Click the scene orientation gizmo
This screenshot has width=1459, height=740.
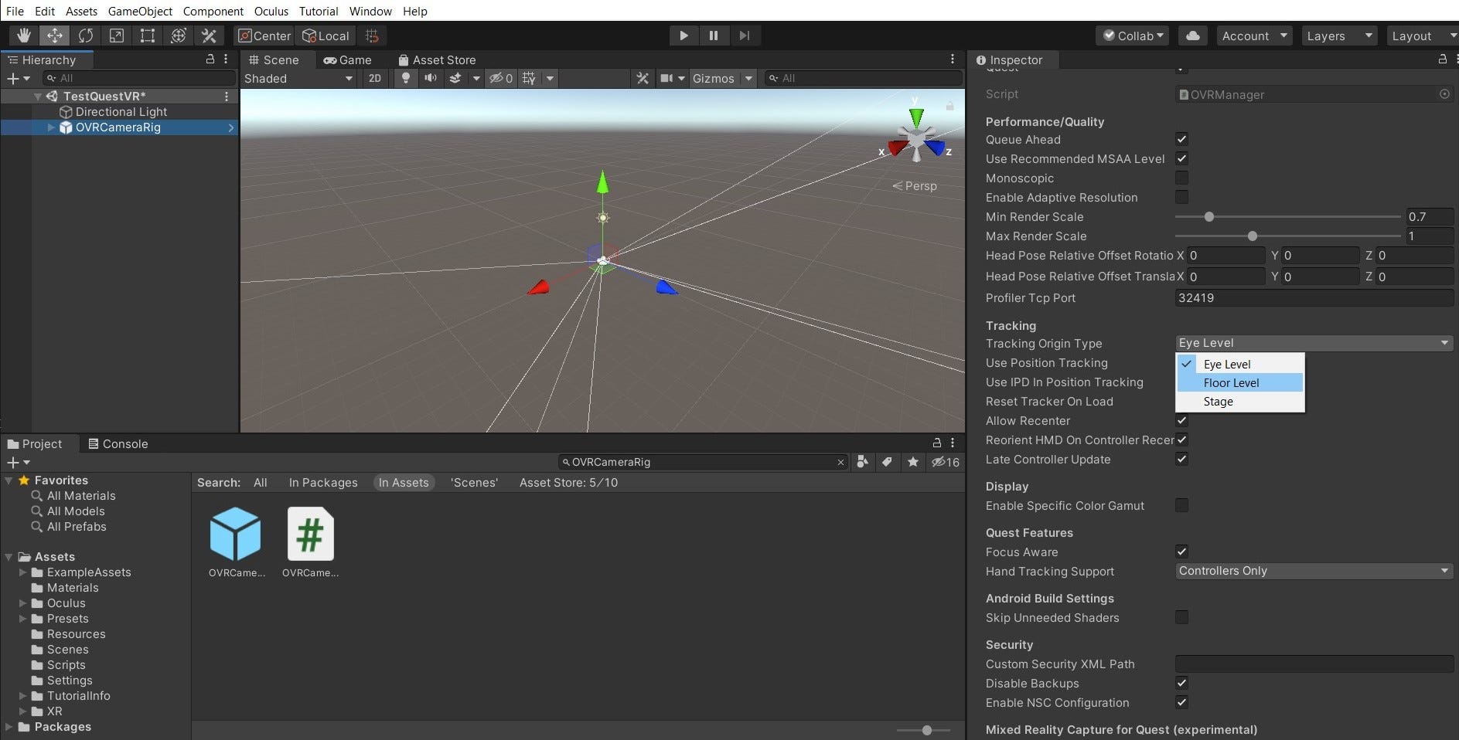point(916,138)
